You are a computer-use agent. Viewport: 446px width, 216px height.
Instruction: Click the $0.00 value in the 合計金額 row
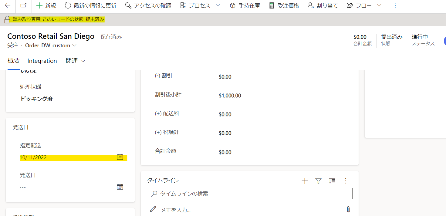click(225, 152)
